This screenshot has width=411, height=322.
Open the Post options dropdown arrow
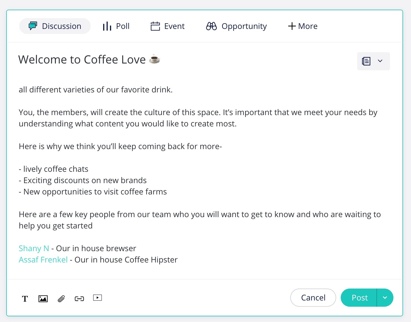[385, 298]
